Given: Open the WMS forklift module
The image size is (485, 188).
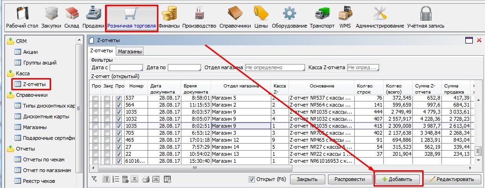Looking at the screenshot, I should [345, 18].
